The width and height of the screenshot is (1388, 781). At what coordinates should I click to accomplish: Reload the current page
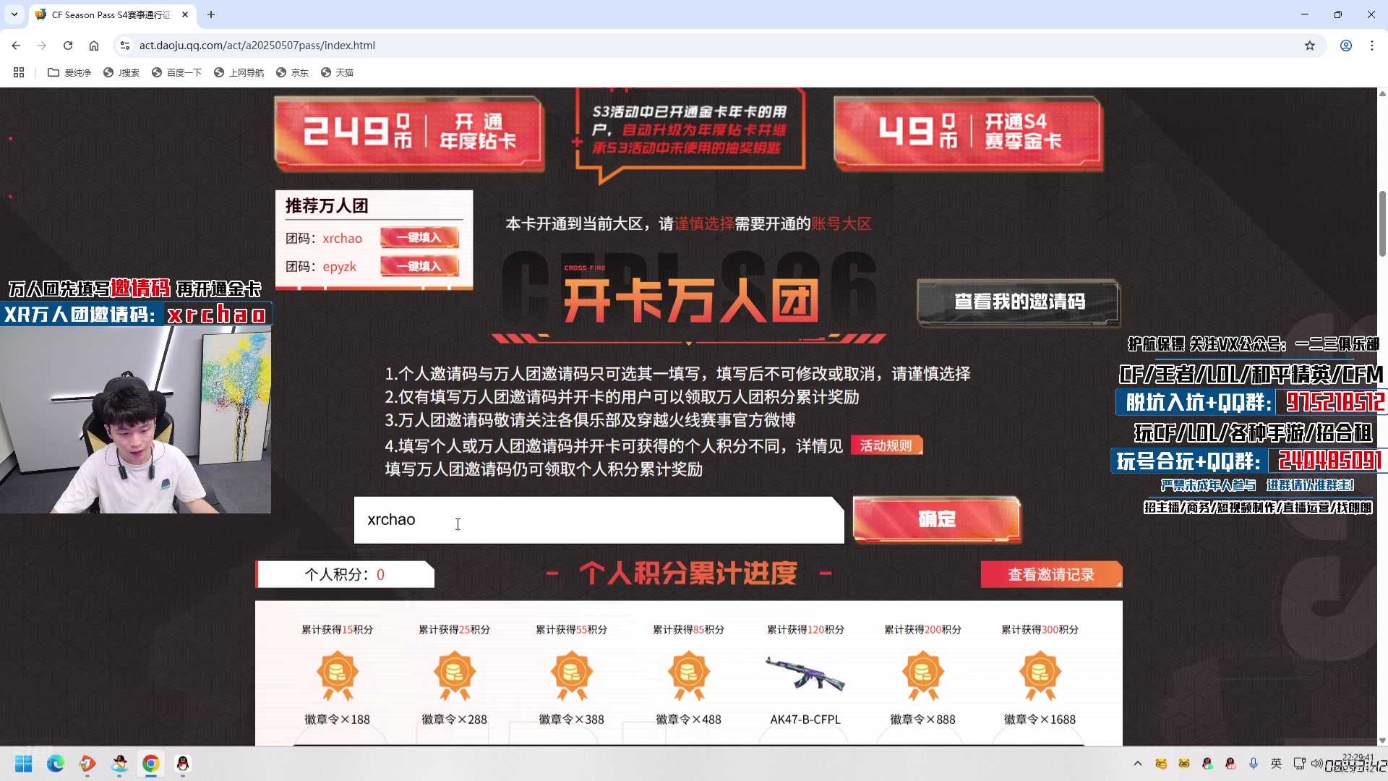click(68, 46)
